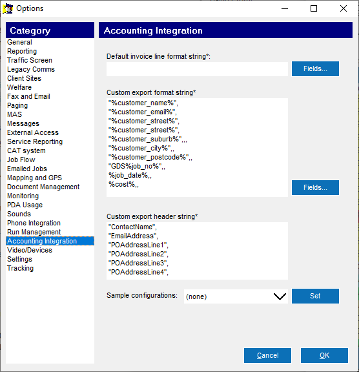Click the "EmailAddress" header line
This screenshot has width=359, height=372.
(x=133, y=236)
